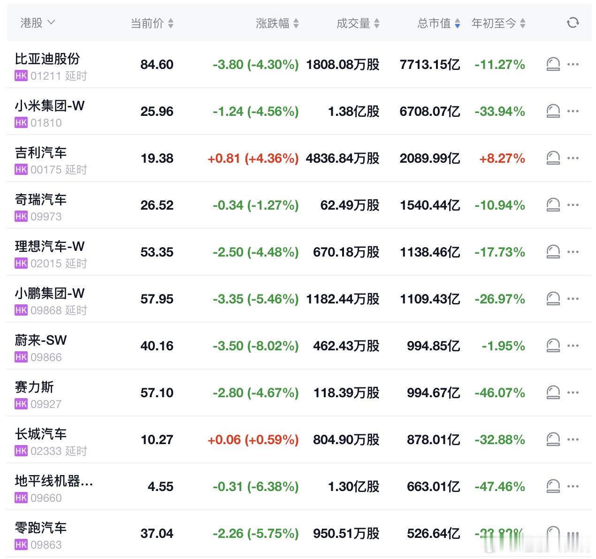
Task: Expand the 港股 market dropdown
Action: coord(38,23)
